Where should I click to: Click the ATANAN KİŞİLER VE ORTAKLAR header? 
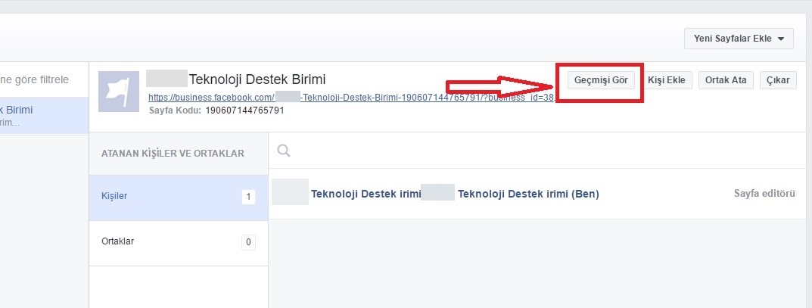pyautogui.click(x=173, y=154)
